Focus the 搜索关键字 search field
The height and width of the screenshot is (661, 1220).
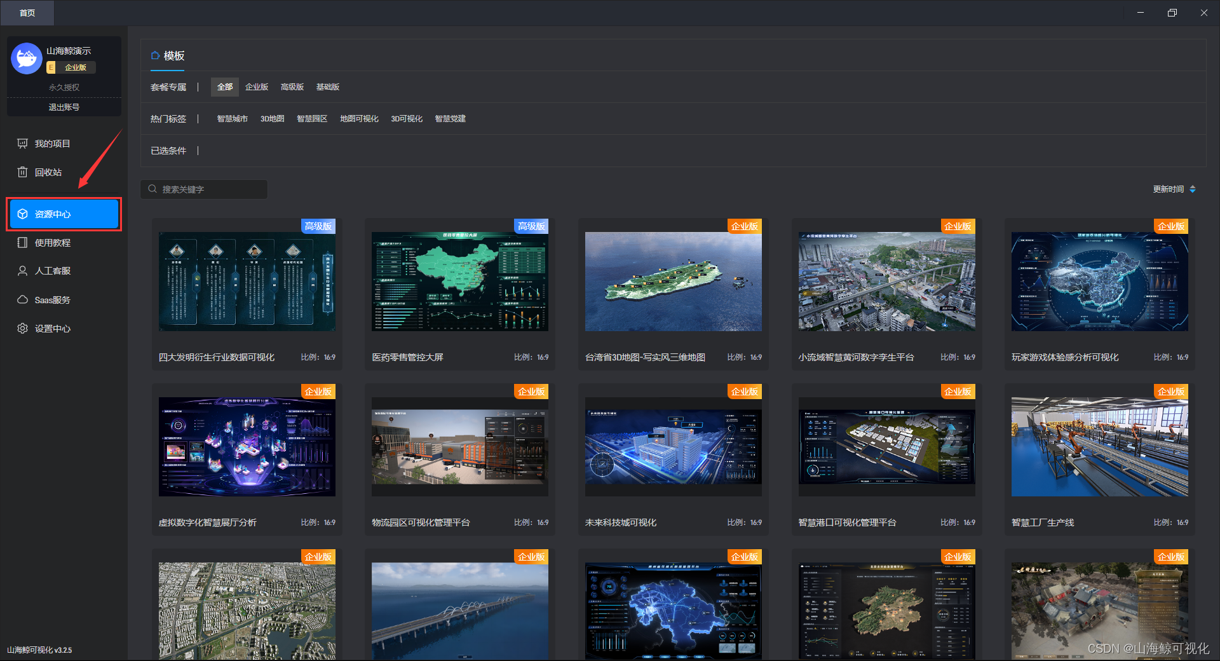tap(204, 189)
